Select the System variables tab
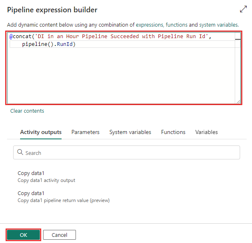This screenshot has height=243, width=252. [130, 132]
